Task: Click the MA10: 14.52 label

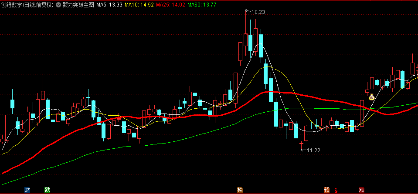Action: click(139, 4)
